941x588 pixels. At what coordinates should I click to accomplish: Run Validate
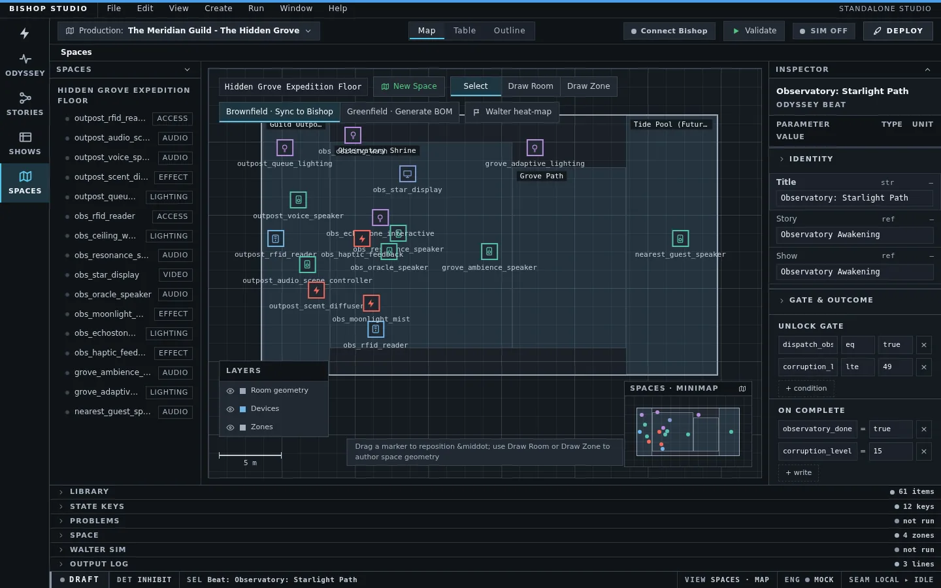click(755, 31)
